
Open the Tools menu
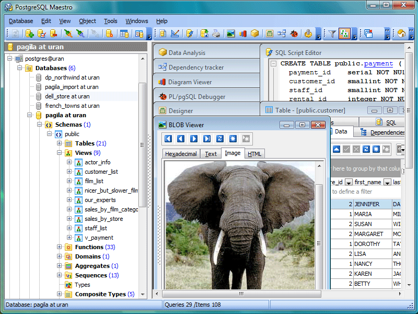tap(111, 21)
